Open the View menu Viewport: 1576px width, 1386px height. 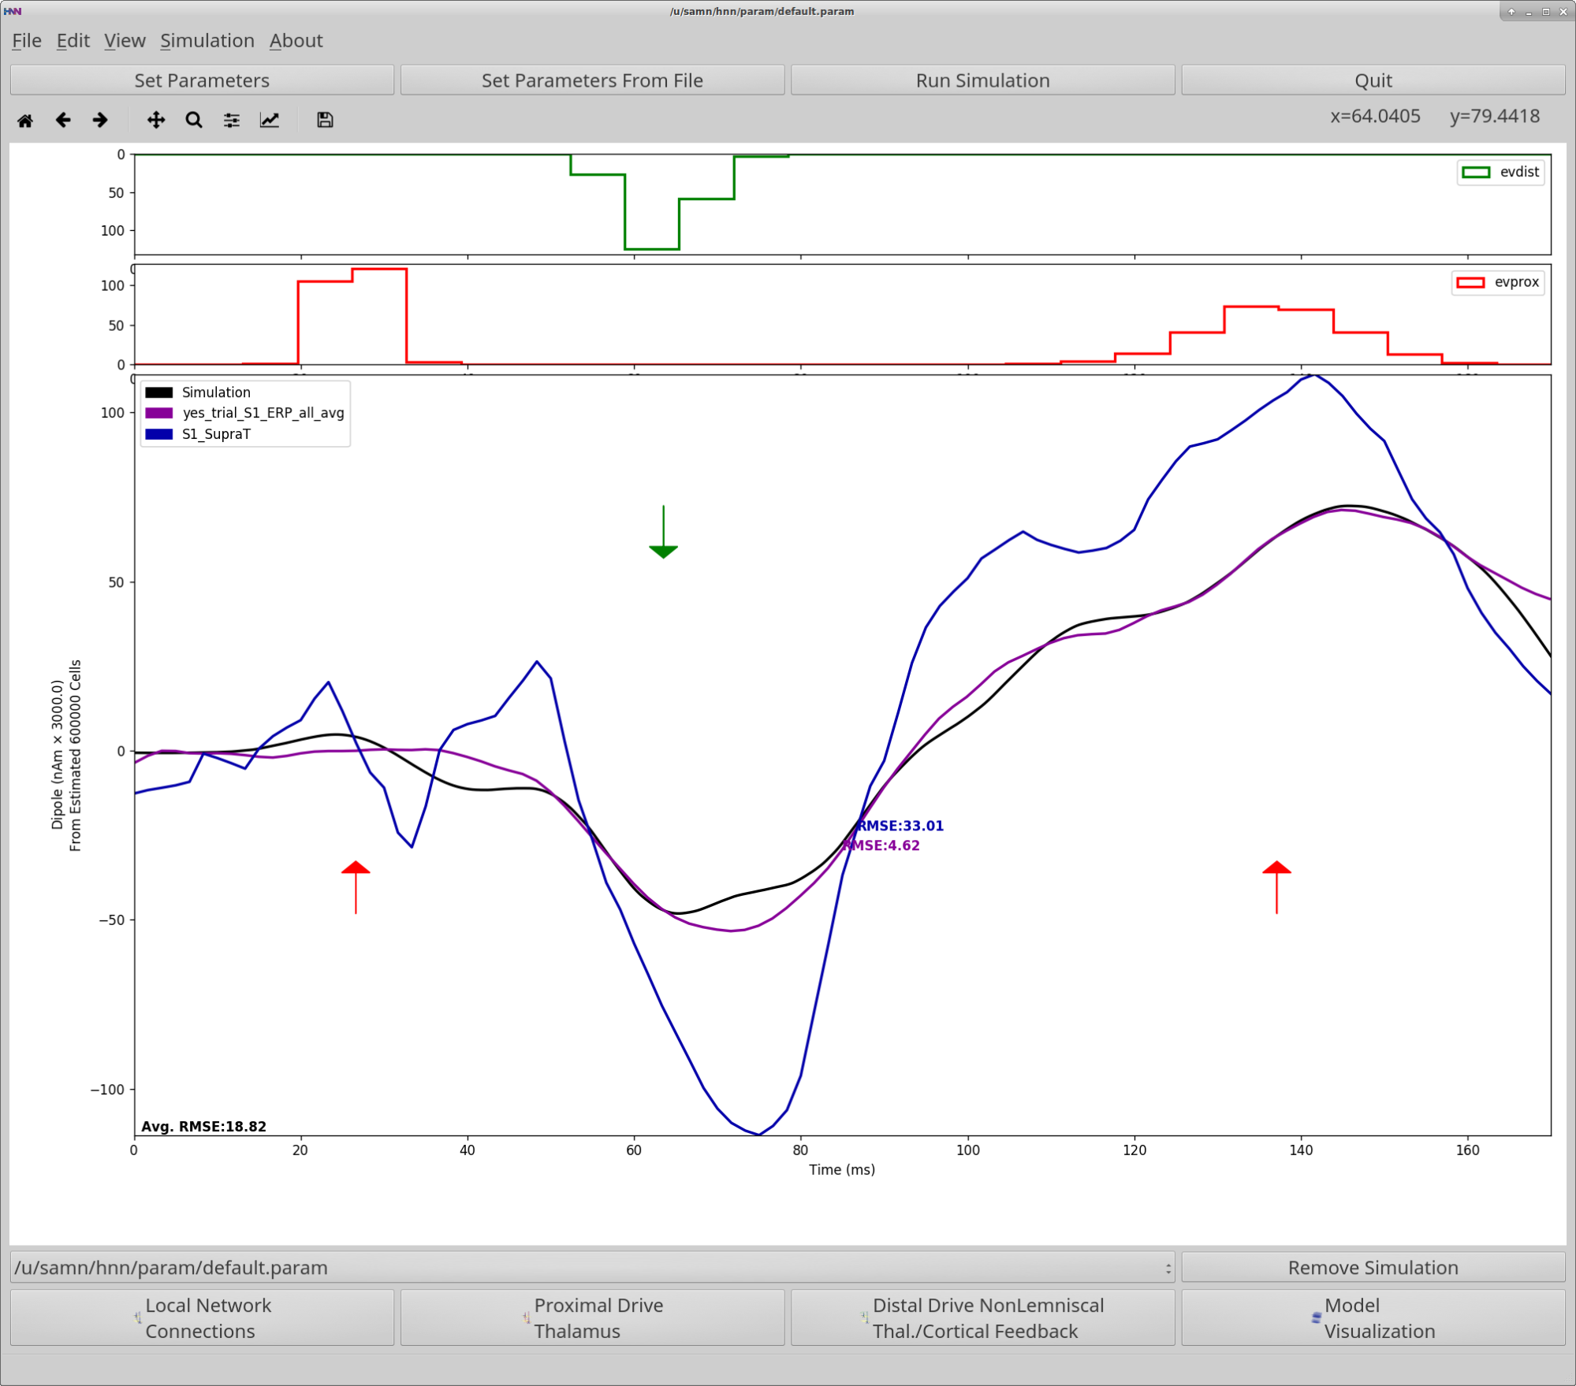[125, 41]
